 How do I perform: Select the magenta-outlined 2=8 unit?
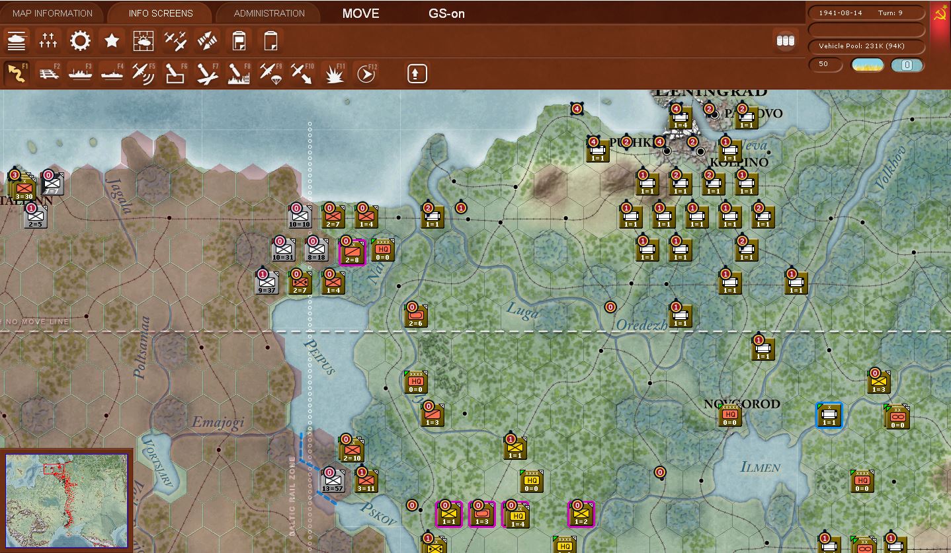pos(351,252)
